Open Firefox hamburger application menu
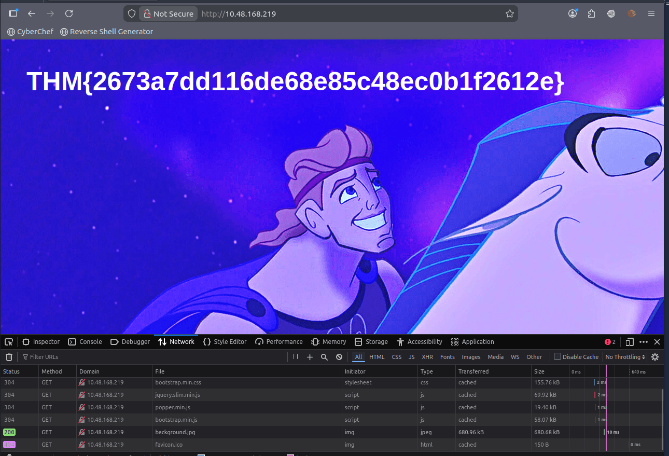This screenshot has height=456, width=669. coord(651,14)
